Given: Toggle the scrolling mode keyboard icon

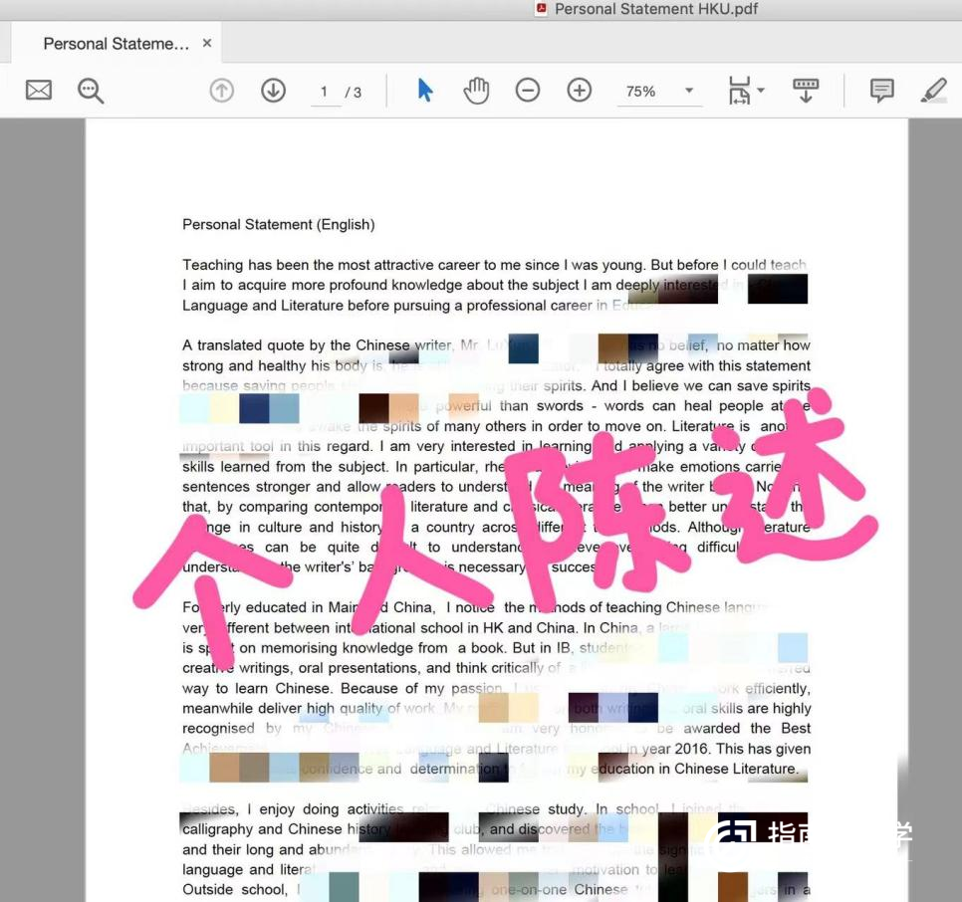Looking at the screenshot, I should pyautogui.click(x=806, y=91).
